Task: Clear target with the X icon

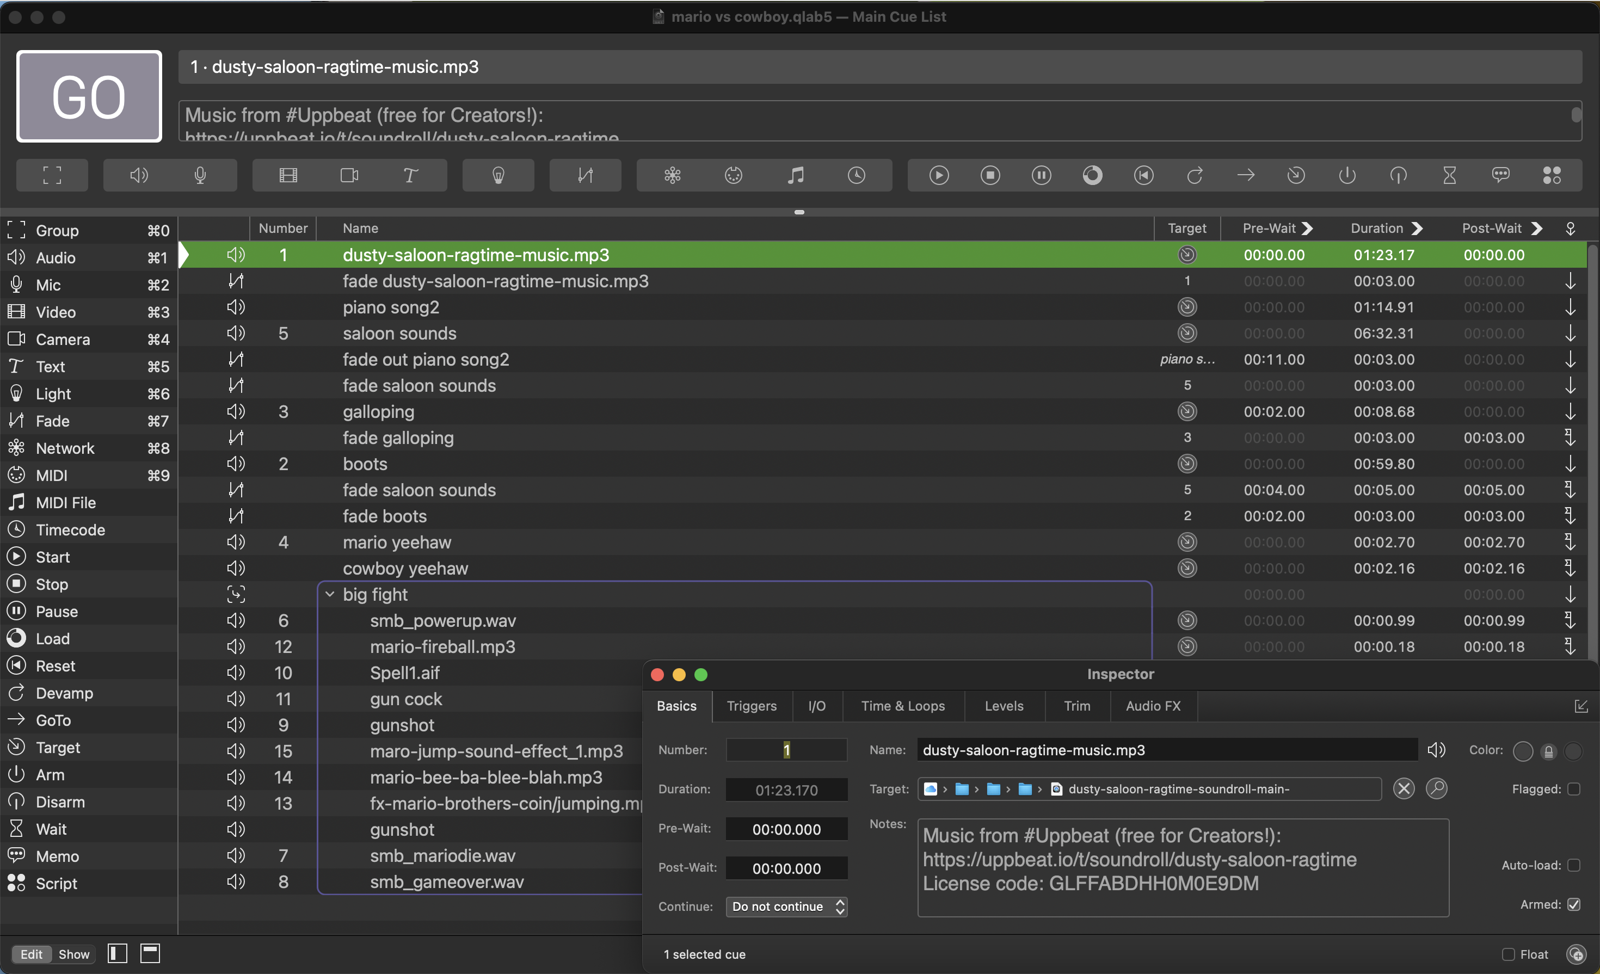Action: 1403,789
